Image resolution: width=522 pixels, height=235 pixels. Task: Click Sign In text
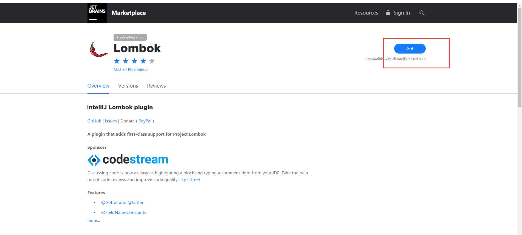click(402, 13)
